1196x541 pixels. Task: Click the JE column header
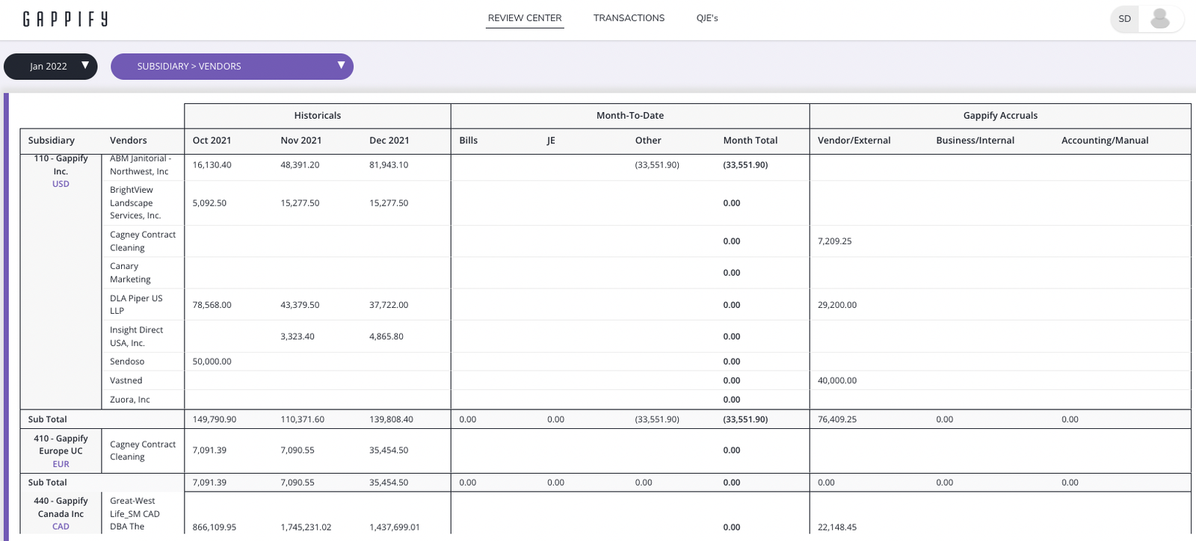551,140
